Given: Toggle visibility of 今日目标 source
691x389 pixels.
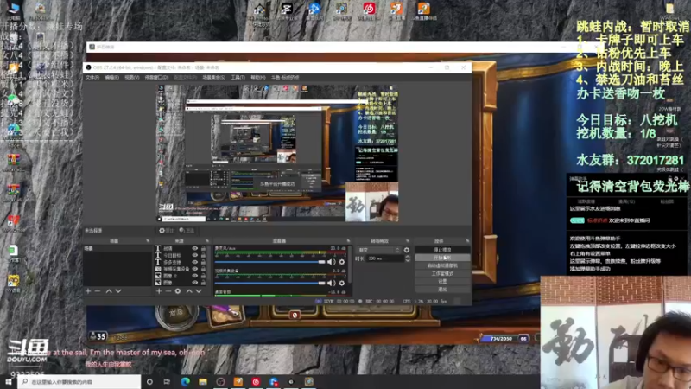Looking at the screenshot, I should (195, 255).
